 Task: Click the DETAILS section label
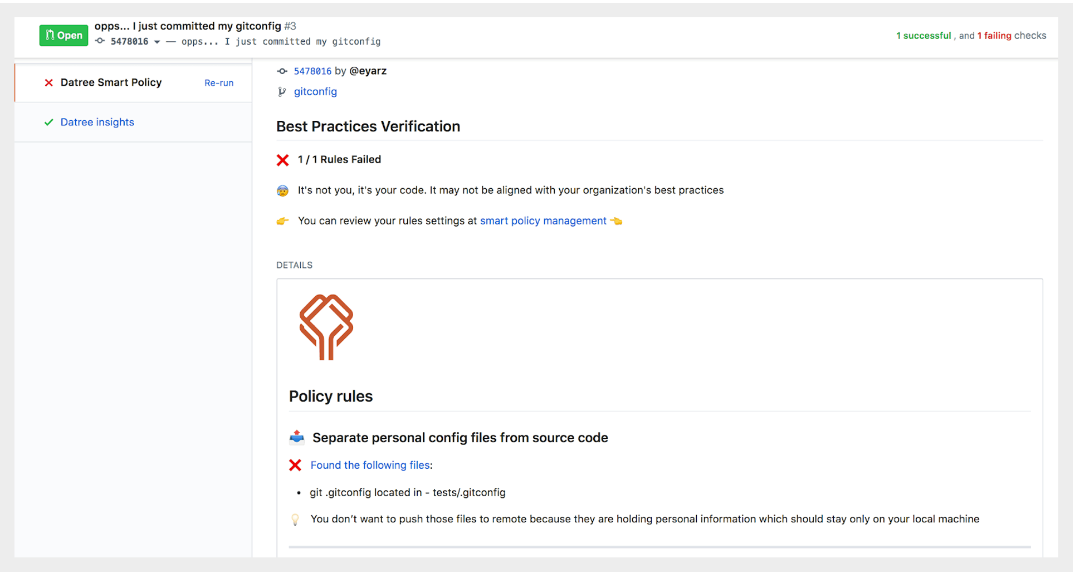point(294,265)
